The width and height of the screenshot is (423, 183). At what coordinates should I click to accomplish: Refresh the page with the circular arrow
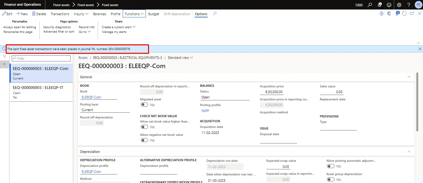pos(404,14)
